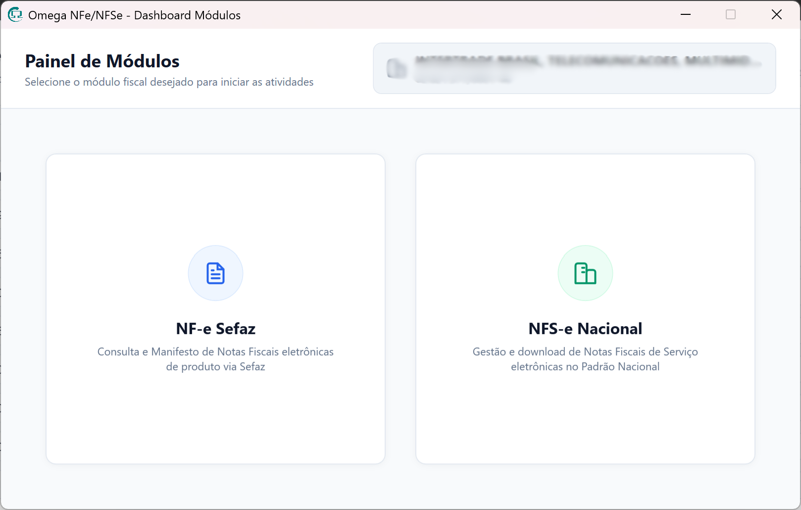Viewport: 801px width, 510px height.
Task: Click window title 'Omega NFe/NFSe - Dashboard Módulos'
Action: pyautogui.click(x=134, y=15)
